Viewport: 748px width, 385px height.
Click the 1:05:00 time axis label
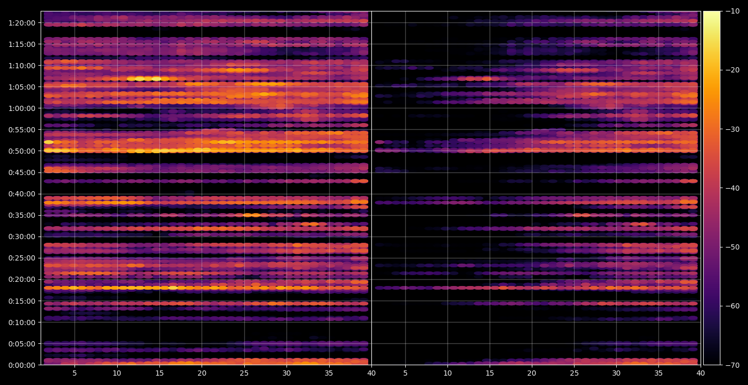pos(22,87)
